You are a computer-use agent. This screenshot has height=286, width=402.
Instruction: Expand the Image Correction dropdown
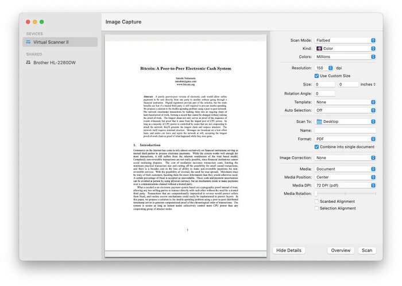tap(345, 157)
